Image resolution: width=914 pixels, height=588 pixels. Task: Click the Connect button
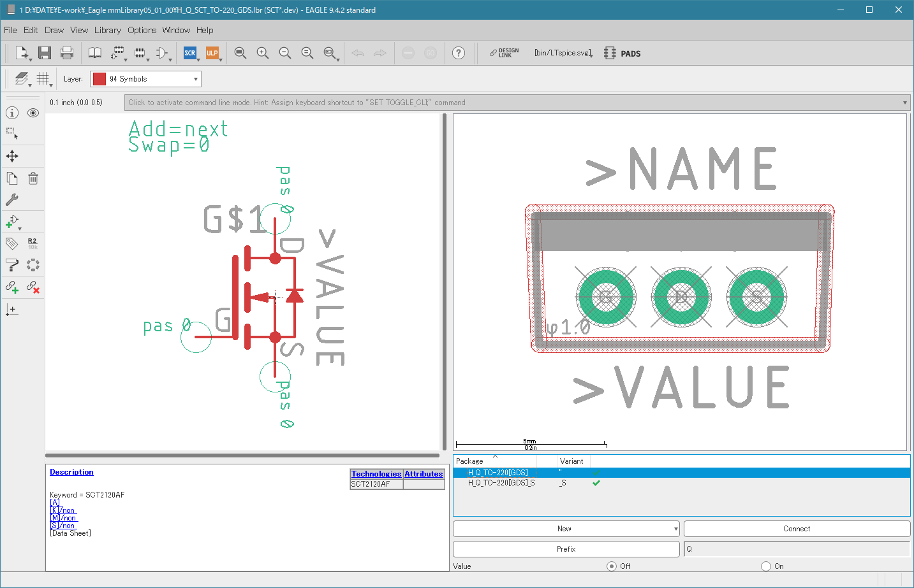(796, 529)
